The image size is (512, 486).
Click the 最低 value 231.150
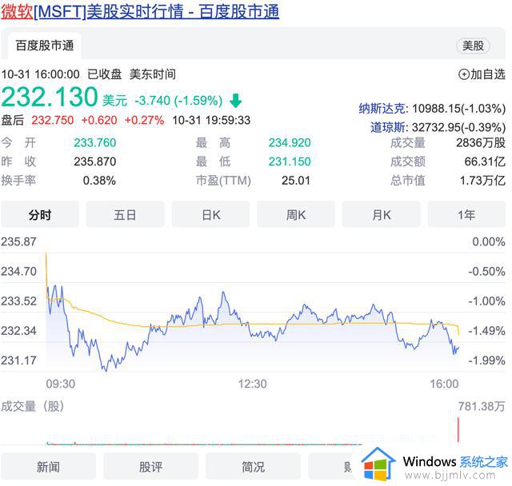pos(290,161)
